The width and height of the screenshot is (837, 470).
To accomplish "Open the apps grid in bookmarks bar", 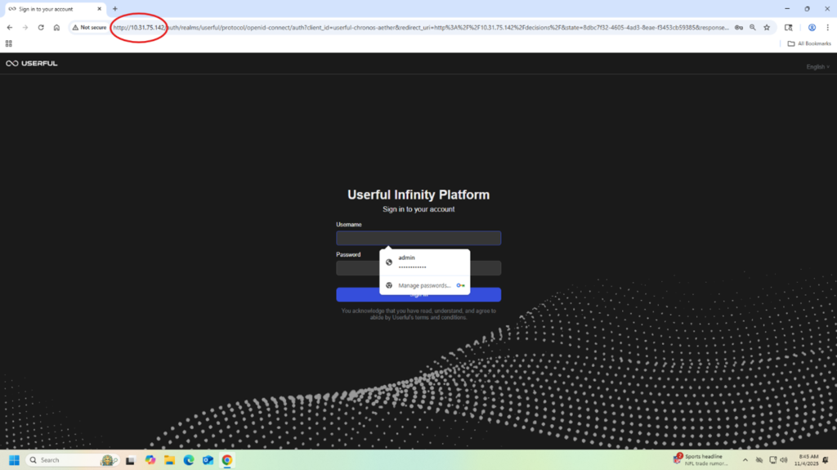I will (9, 43).
